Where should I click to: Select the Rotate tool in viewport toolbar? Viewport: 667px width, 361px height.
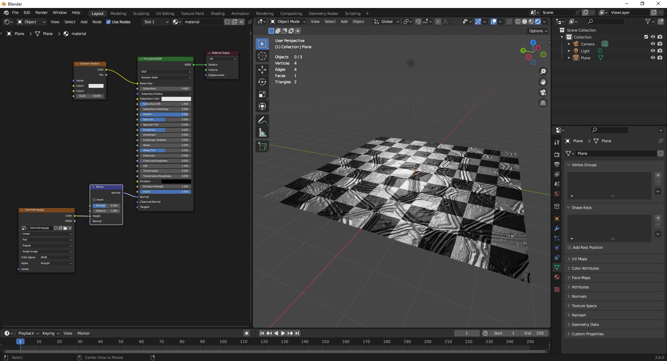click(x=262, y=82)
